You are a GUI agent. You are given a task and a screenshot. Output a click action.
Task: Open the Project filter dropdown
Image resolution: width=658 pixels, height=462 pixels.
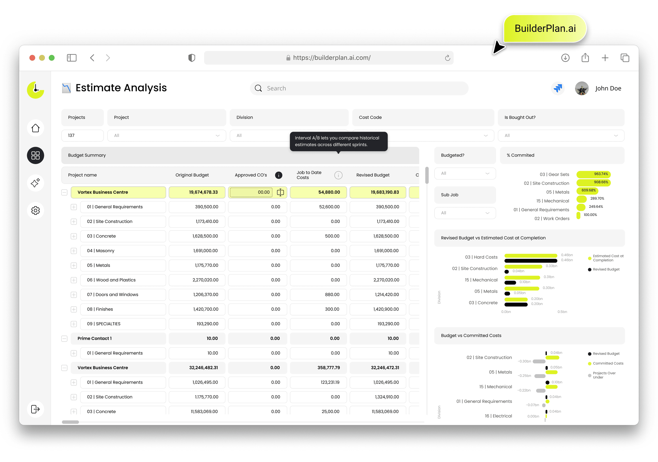166,135
